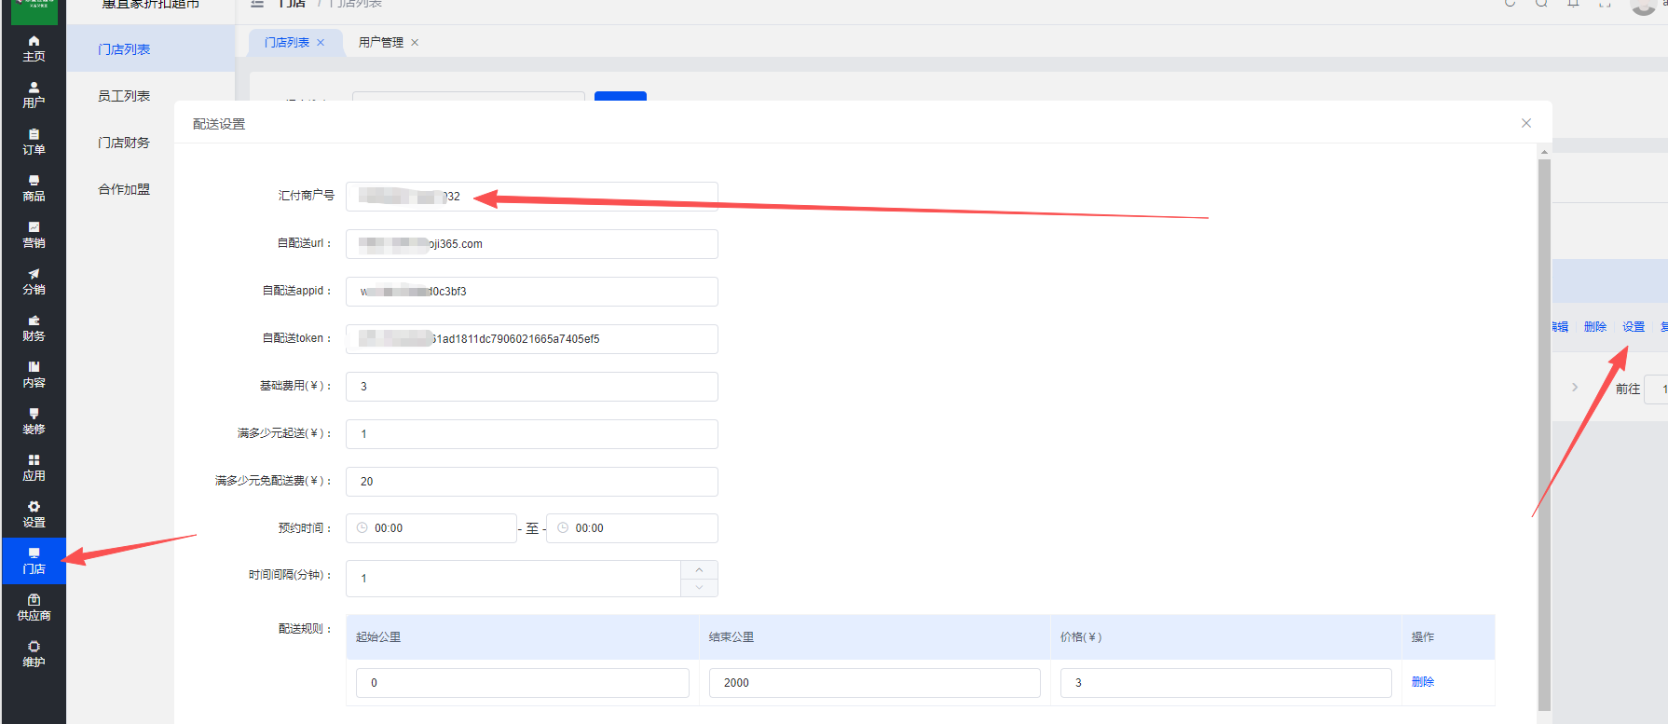The height and width of the screenshot is (724, 1668).
Task: Go to 订单 orders in sidebar
Action: pyautogui.click(x=34, y=142)
